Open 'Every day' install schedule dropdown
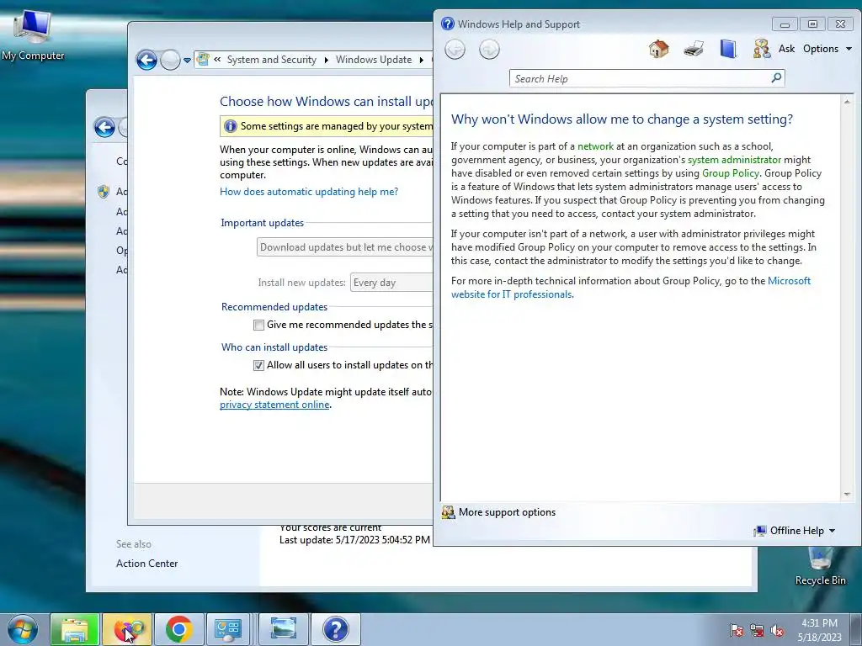 tap(391, 283)
